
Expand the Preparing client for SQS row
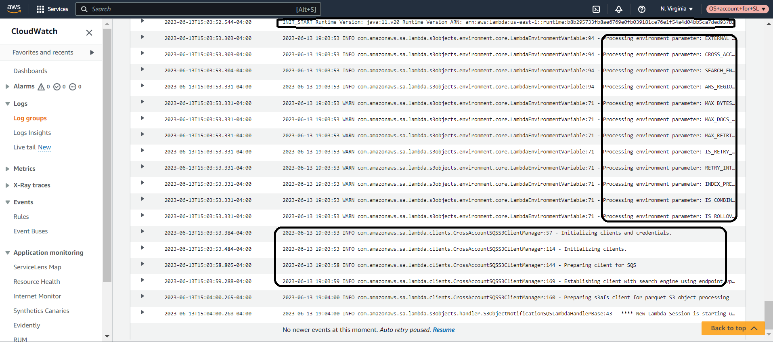tap(142, 264)
